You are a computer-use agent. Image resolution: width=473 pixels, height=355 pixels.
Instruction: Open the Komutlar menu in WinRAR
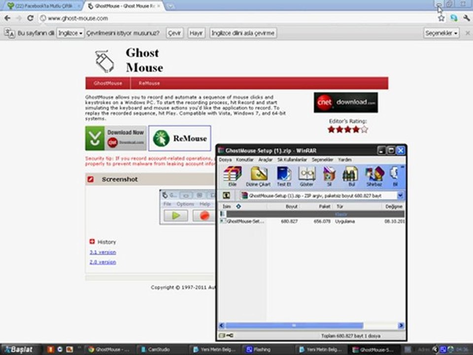coord(245,159)
